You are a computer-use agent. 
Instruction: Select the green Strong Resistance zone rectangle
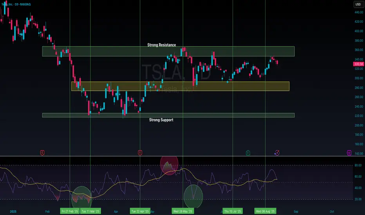pos(168,51)
